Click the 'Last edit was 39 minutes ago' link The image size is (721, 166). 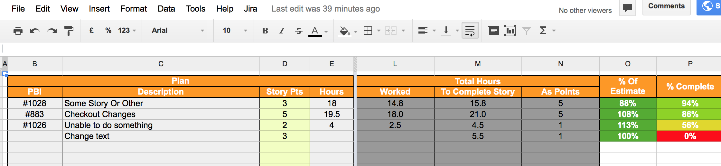click(x=326, y=9)
